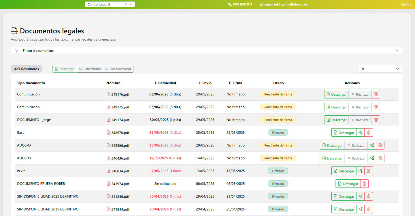
Task: Open the 349176.pdf file name
Action: (120, 95)
